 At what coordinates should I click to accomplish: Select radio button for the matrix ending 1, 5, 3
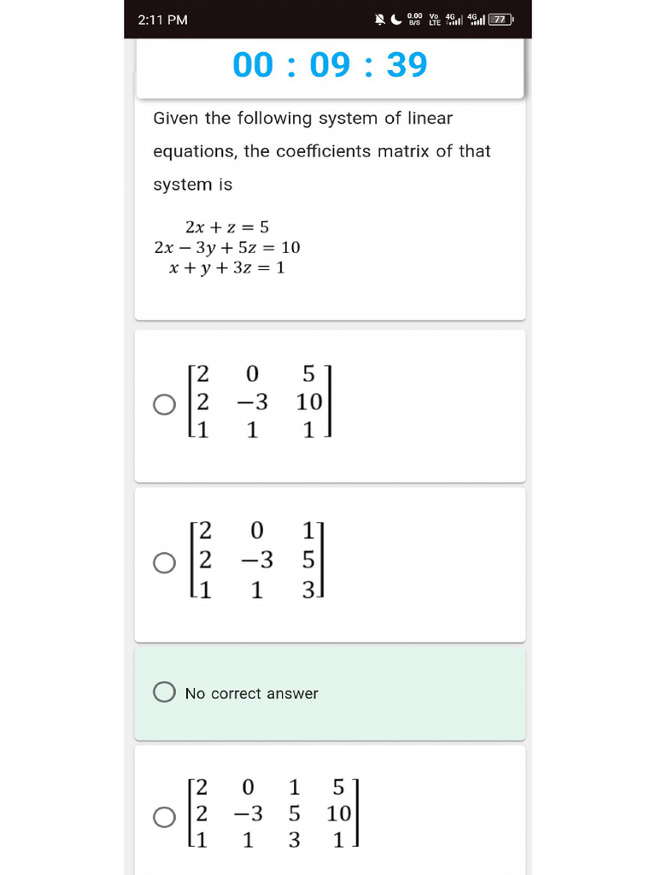point(165,562)
